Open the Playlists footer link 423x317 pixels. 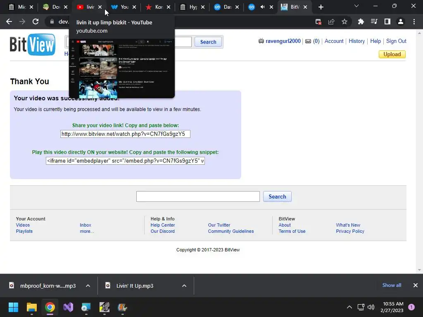24,231
